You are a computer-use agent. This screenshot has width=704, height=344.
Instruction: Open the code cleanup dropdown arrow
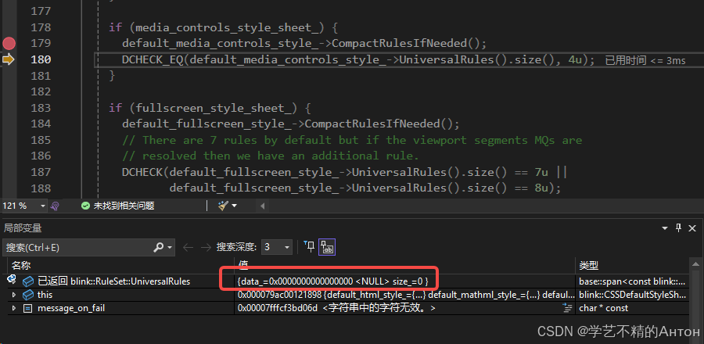point(234,206)
